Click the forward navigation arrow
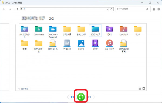Viewport: 162px width, 103px height. pyautogui.click(x=10, y=9)
